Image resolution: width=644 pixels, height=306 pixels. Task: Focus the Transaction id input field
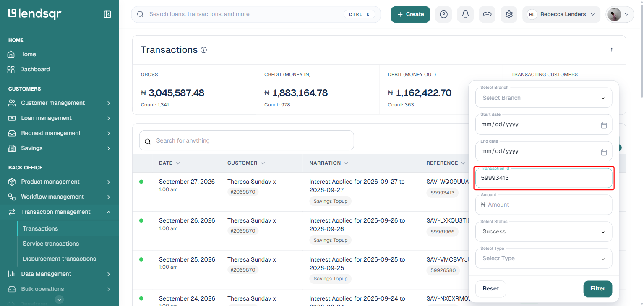544,178
